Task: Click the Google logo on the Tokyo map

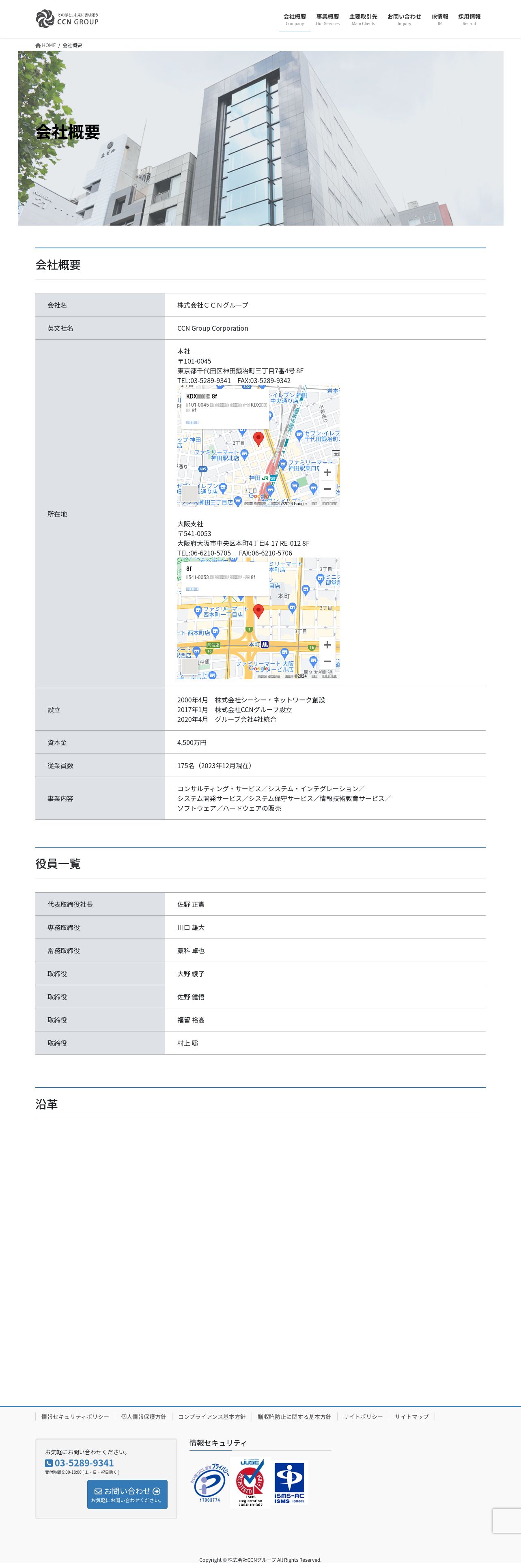Action: (258, 496)
